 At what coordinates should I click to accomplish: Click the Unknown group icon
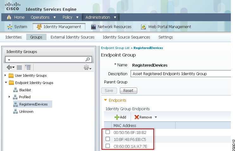point(15,111)
